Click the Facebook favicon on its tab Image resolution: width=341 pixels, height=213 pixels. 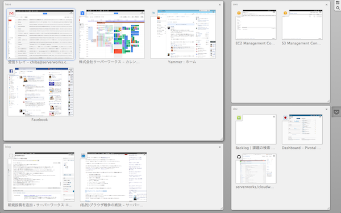tap(11, 71)
